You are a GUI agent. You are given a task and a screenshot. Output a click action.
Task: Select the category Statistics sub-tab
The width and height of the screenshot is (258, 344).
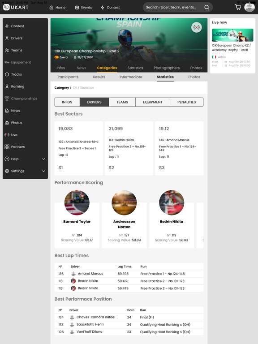[165, 77]
